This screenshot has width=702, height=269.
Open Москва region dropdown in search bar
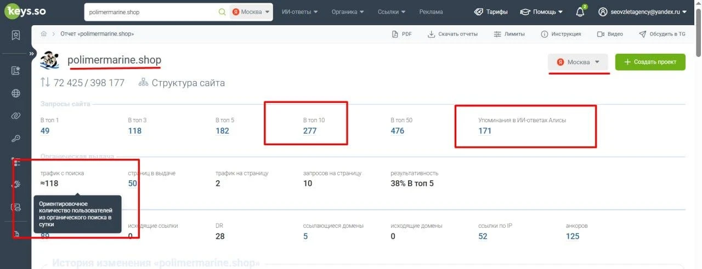click(x=251, y=12)
